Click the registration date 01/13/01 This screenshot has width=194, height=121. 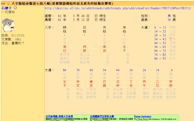[x=18, y=35]
